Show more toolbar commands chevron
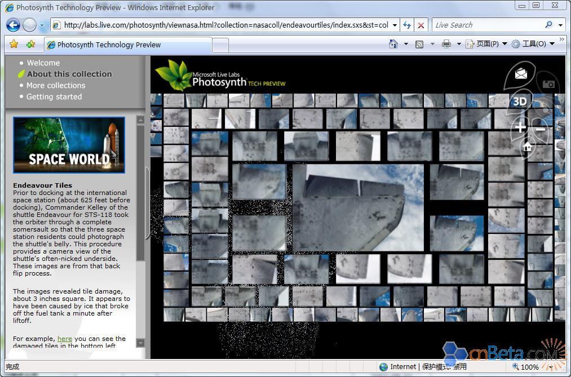The image size is (571, 377). pos(562,39)
